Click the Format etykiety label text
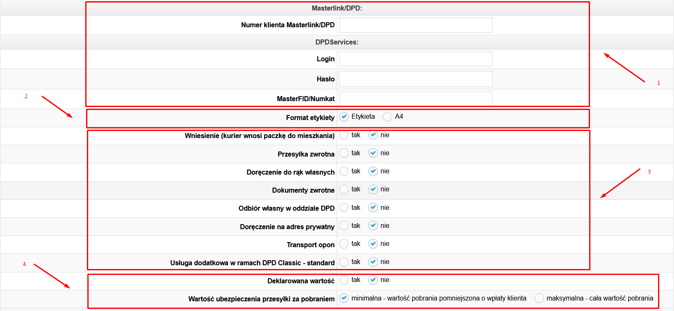 click(310, 118)
